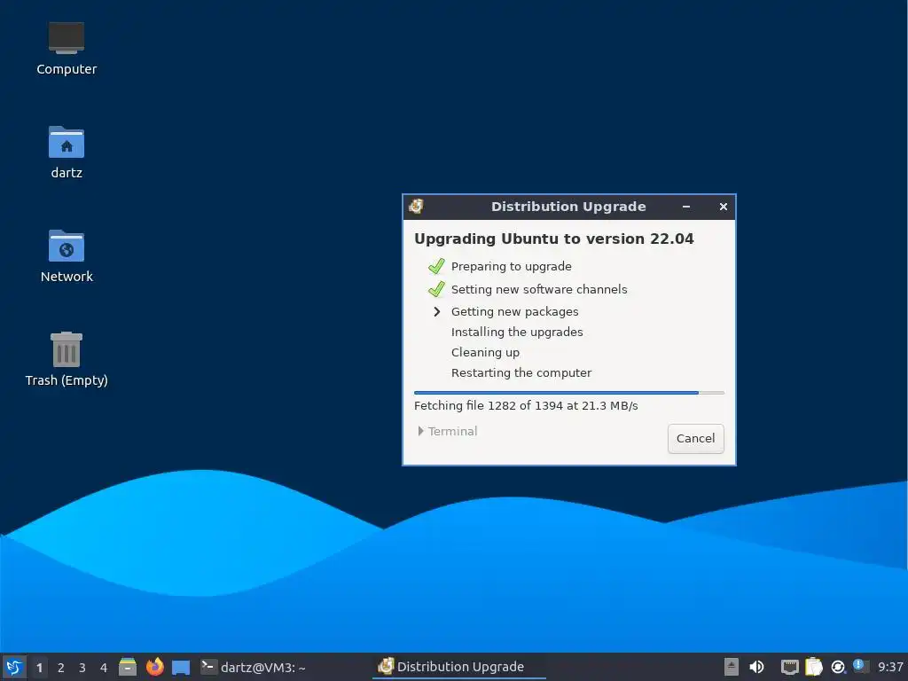The height and width of the screenshot is (681, 908).
Task: Click the 'Preparing to upgrade' step
Action: [511, 266]
